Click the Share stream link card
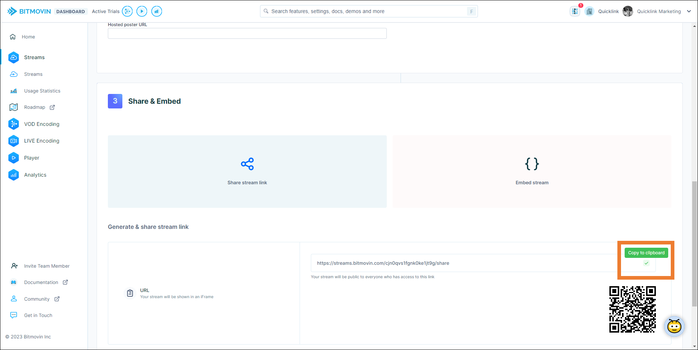The width and height of the screenshot is (698, 350). 247,172
